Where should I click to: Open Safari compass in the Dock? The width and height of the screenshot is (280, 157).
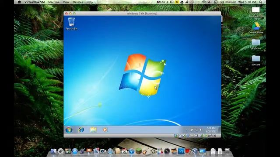(110, 151)
